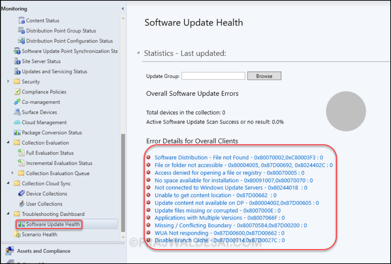Open WUA Not responding link
391x264 pixels.
[219, 233]
